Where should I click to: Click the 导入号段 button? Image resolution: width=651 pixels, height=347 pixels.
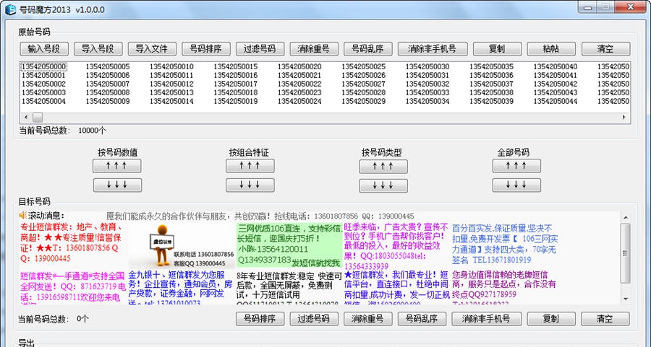(x=98, y=48)
